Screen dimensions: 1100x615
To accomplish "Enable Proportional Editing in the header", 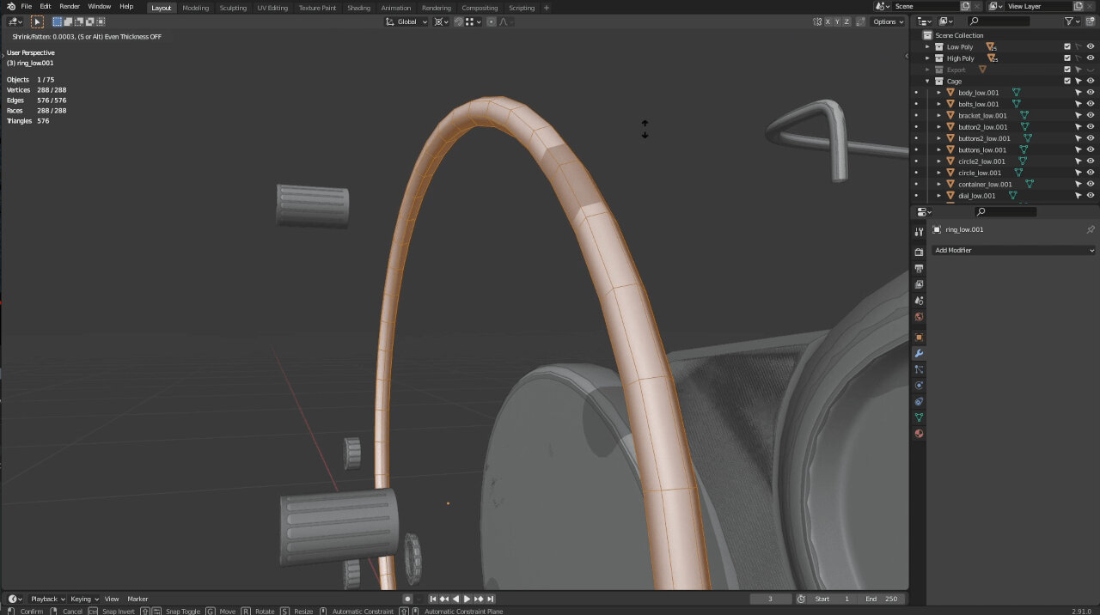I will pos(492,21).
